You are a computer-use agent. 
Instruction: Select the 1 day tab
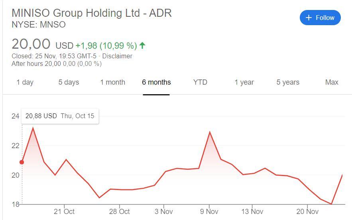(x=25, y=82)
